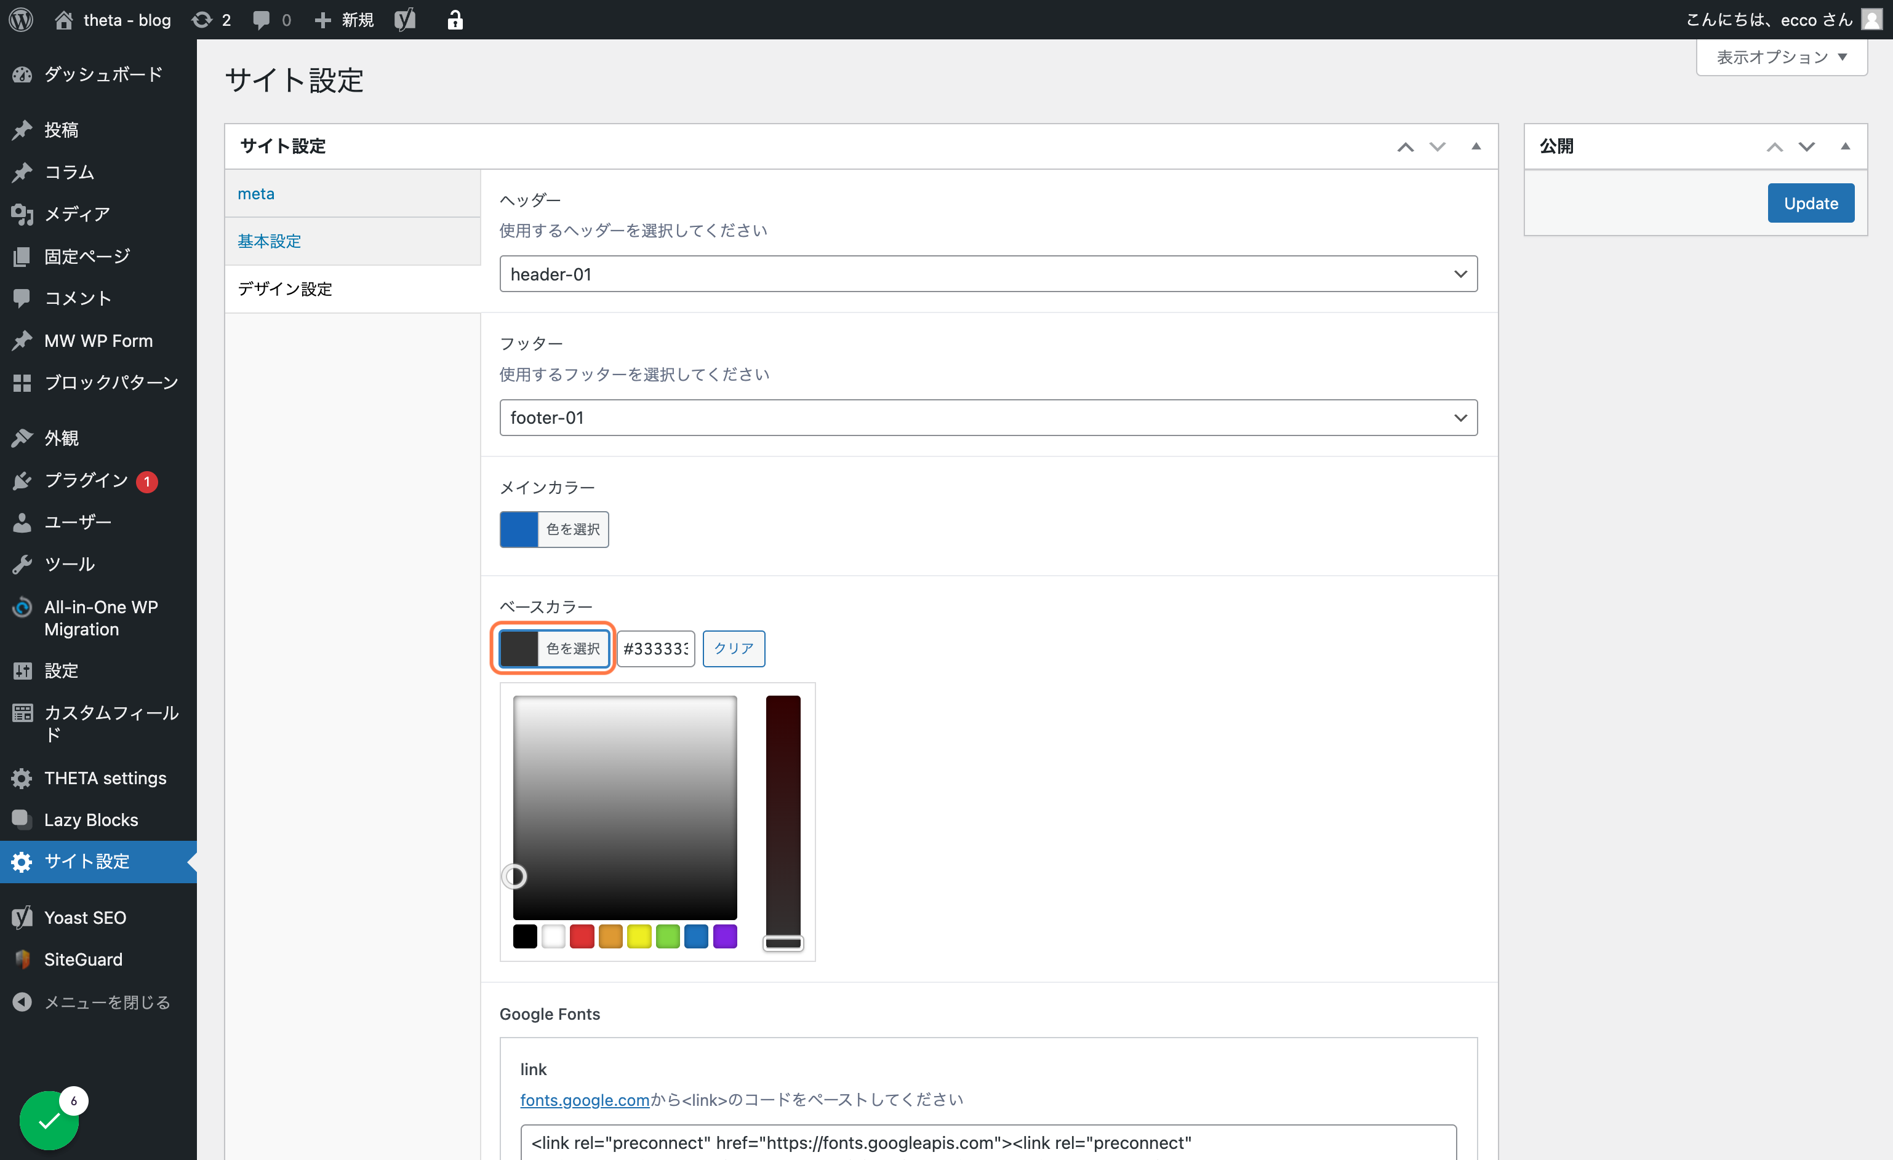Open Lazy Blocks in sidebar
Image resolution: width=1893 pixels, height=1160 pixels.
point(98,820)
